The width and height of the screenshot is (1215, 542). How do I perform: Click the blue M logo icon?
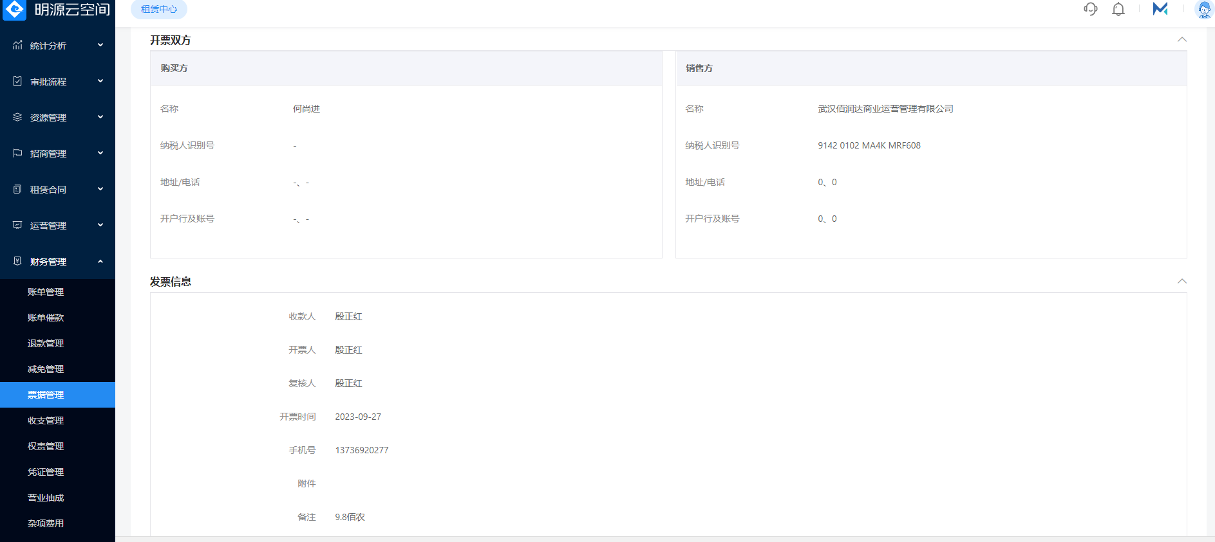(x=1160, y=9)
